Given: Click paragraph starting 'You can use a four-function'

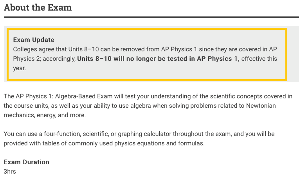Looking at the screenshot, I should coord(139,139).
